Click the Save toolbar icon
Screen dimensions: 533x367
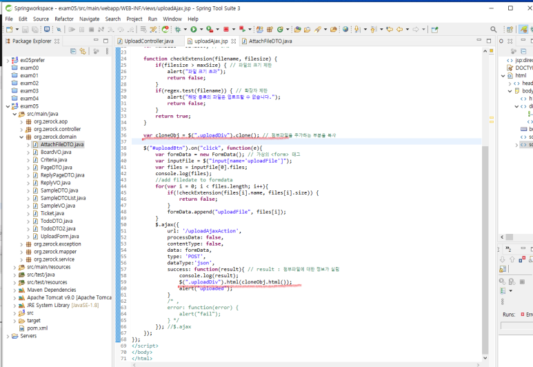pyautogui.click(x=25, y=30)
